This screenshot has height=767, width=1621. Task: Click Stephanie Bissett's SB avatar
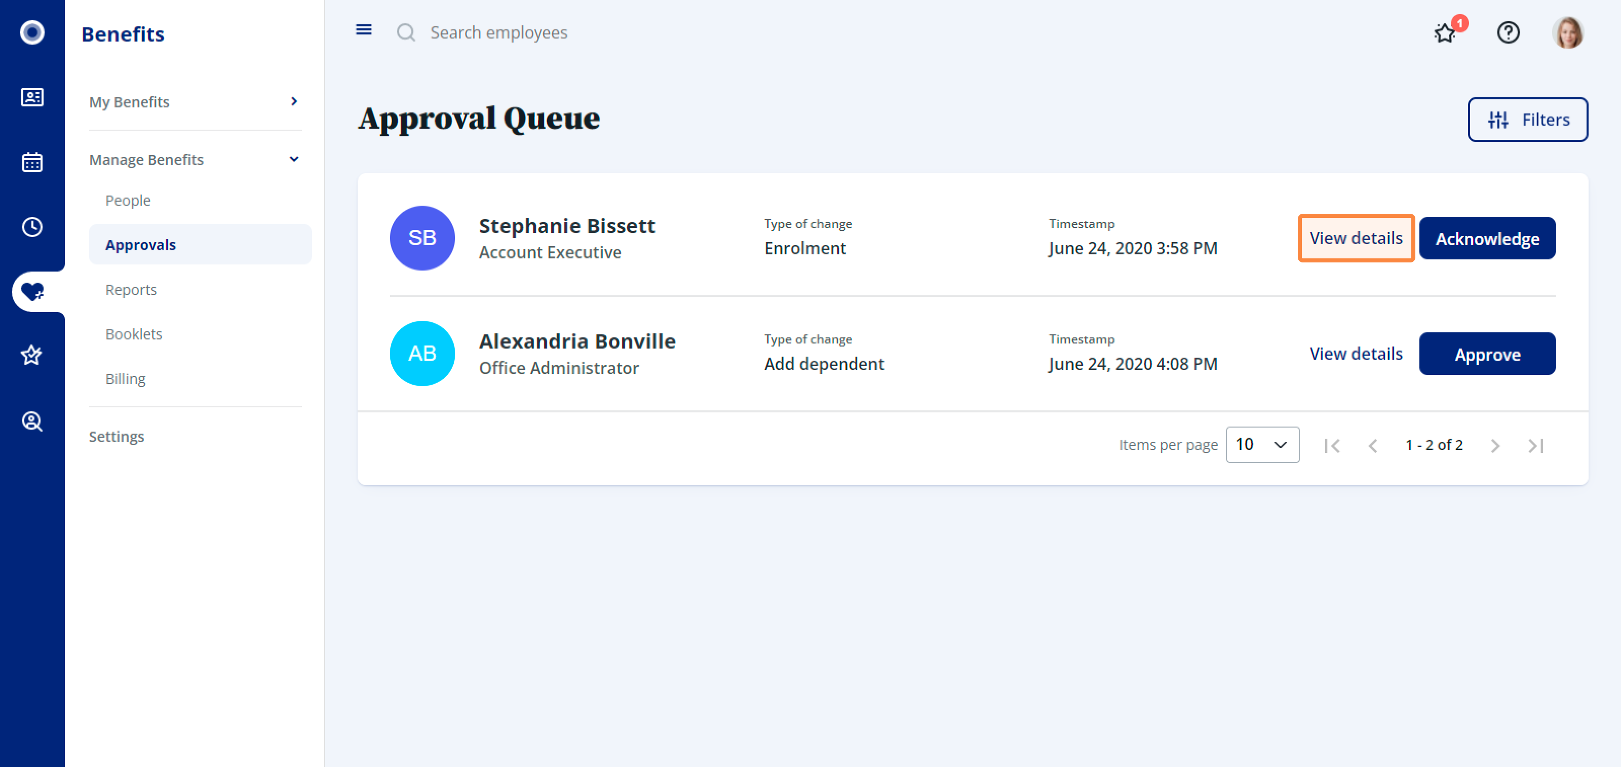(x=422, y=238)
